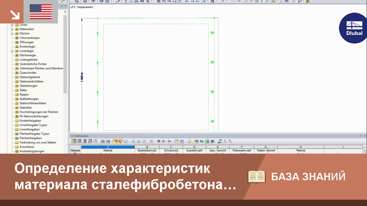Select FE-Netzverdichtungen tree entry

pos(34,116)
